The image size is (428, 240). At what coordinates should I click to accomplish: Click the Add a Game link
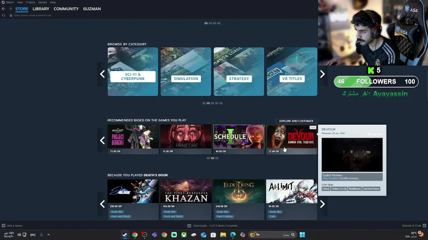tap(15, 226)
